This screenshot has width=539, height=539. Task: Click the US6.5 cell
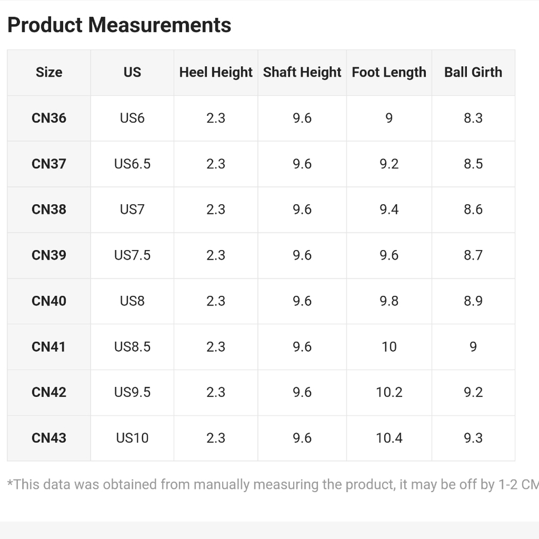133,164
